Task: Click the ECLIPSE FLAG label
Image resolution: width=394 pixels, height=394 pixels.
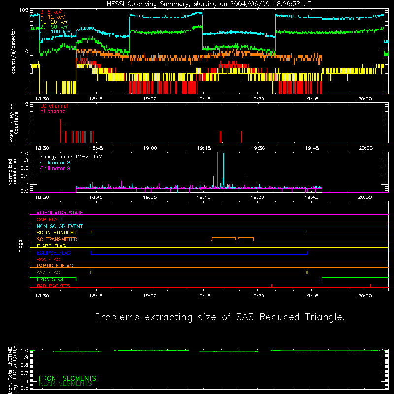Action: click(x=54, y=253)
